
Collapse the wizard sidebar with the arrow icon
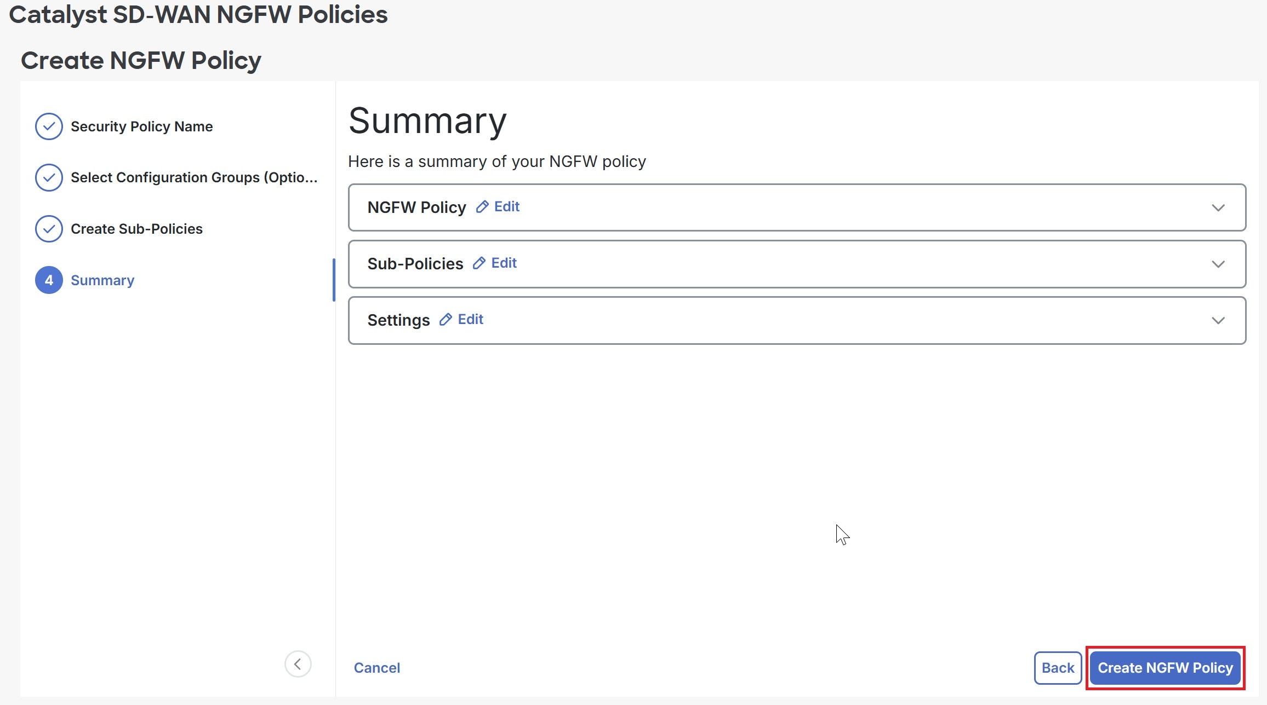(x=298, y=664)
